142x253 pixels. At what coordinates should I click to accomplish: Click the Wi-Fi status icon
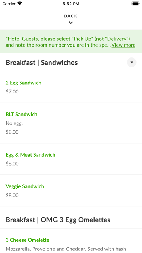20,4
